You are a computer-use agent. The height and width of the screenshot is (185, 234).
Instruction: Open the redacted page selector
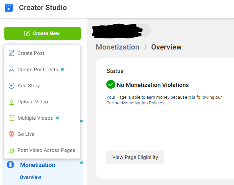[x=122, y=31]
